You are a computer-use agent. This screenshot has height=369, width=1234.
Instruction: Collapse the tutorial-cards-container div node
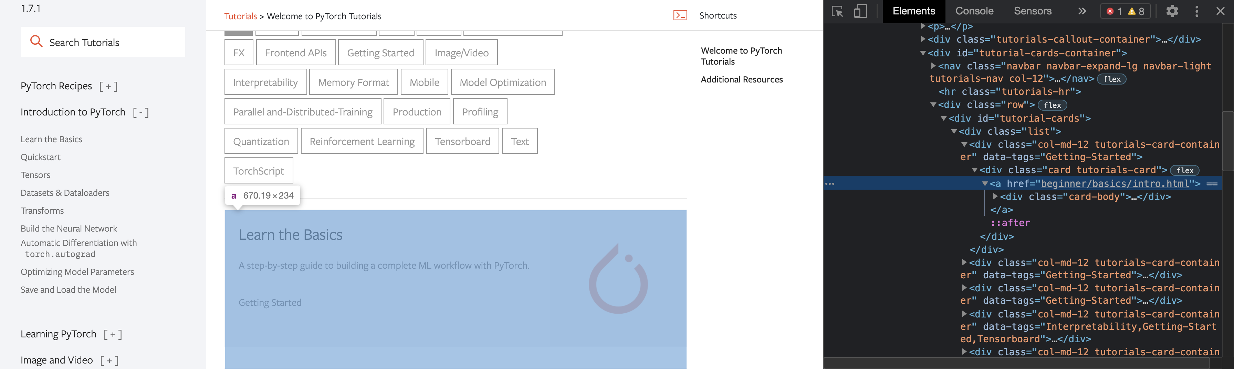(x=923, y=53)
